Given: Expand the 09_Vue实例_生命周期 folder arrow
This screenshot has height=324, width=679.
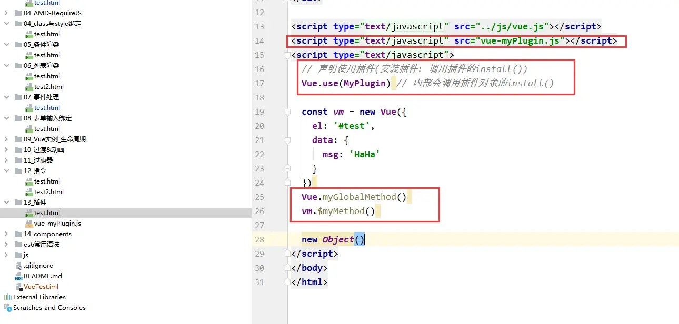Looking at the screenshot, I should (6, 139).
